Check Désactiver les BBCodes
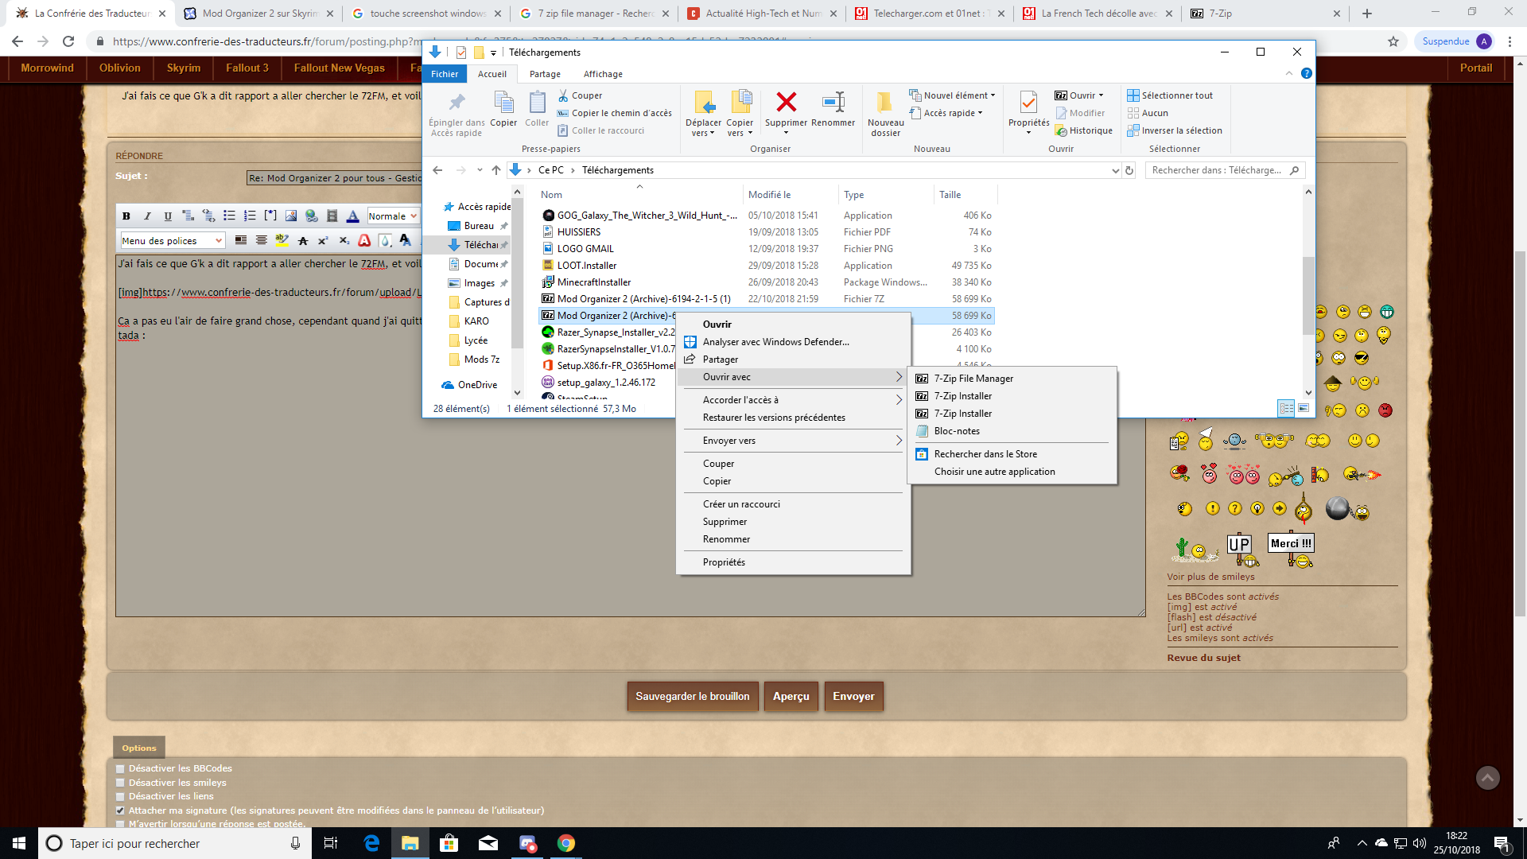1527x859 pixels. (120, 769)
